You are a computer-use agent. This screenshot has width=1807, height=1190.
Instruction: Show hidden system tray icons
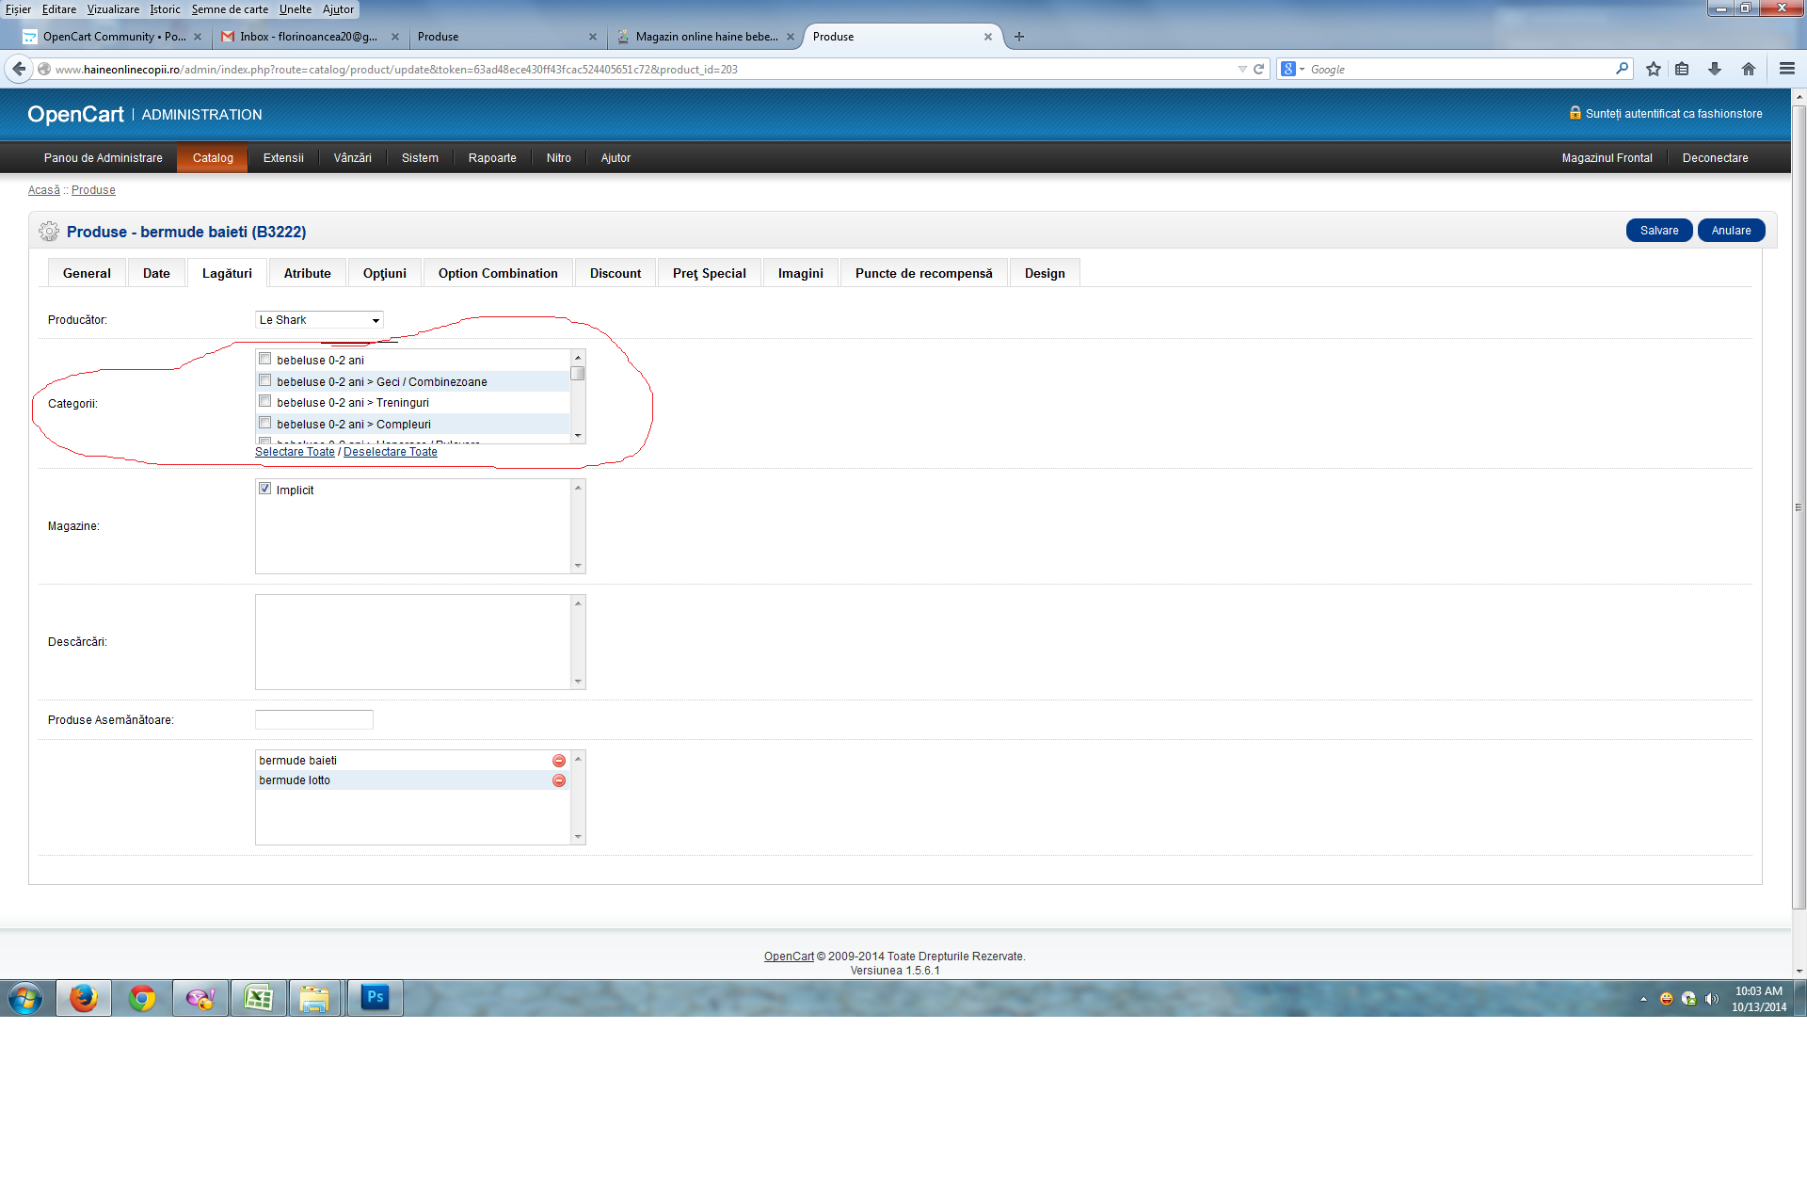(x=1643, y=999)
